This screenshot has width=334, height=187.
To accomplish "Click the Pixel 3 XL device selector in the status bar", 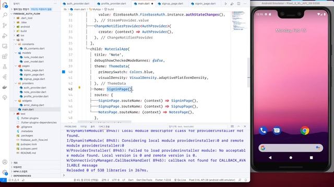I will [212, 180].
